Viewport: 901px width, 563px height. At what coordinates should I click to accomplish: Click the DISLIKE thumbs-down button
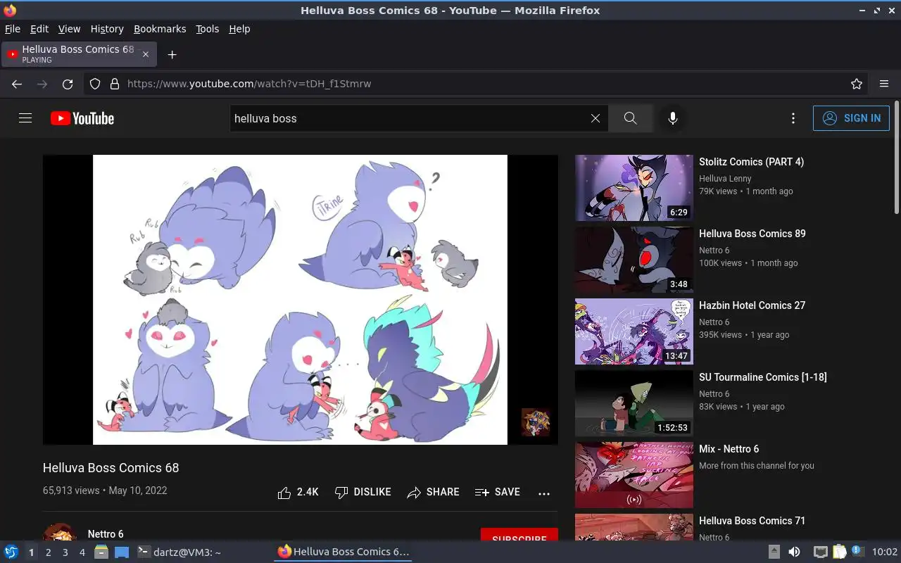363,493
